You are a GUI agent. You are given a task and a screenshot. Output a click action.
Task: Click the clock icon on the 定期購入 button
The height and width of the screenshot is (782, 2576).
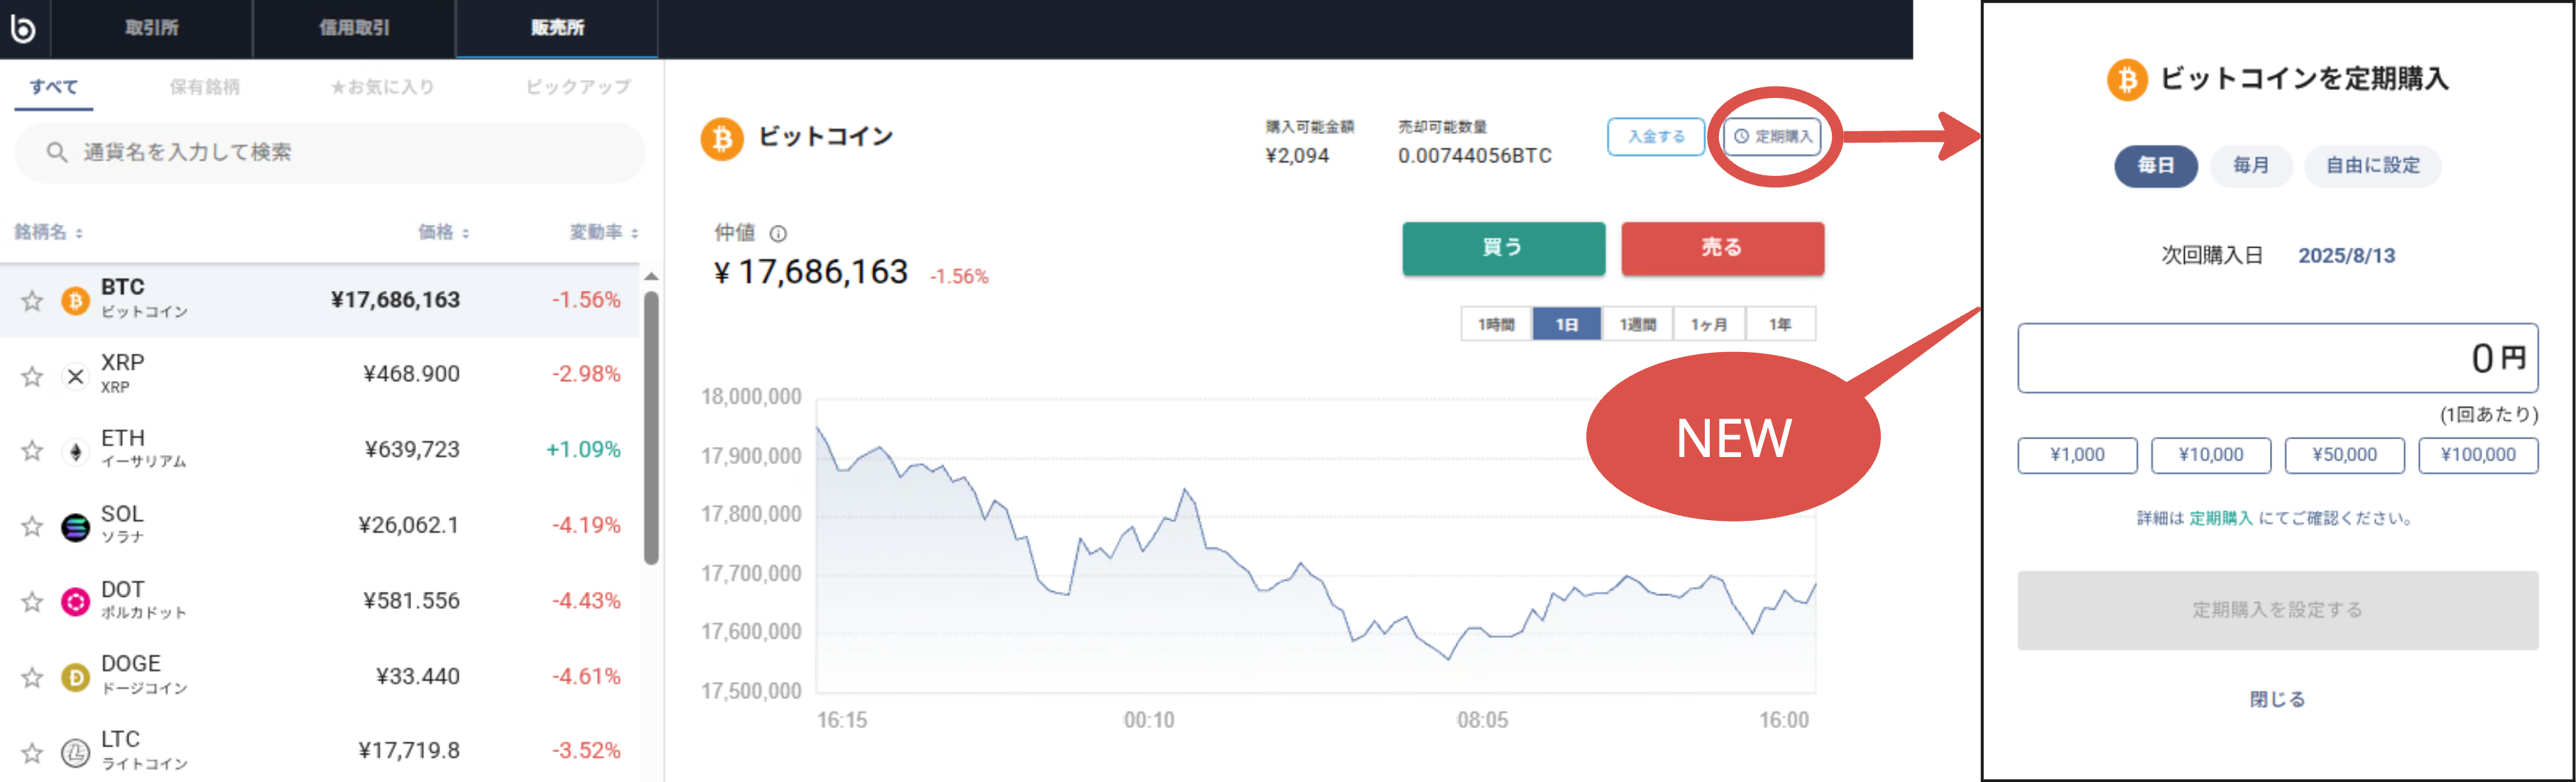pos(1740,137)
